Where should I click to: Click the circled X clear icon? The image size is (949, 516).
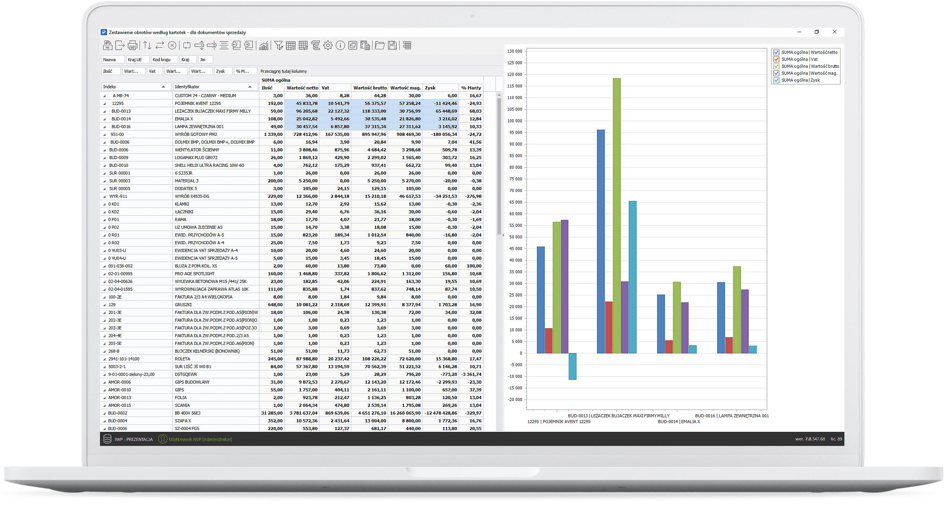(172, 46)
